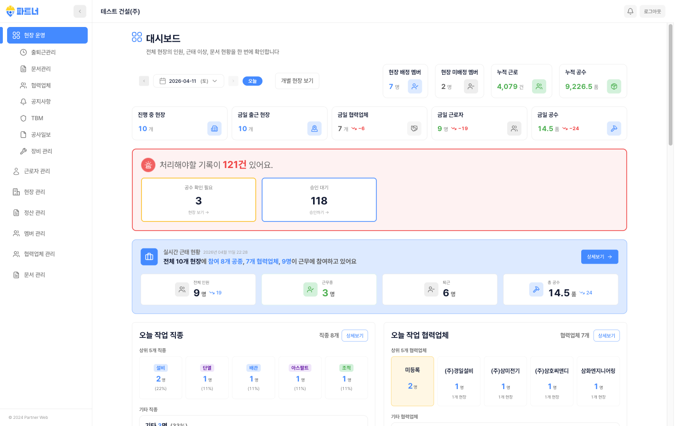Click the person icon on 금일 출근 현장 card
This screenshot has height=426, width=681.
[x=314, y=128]
